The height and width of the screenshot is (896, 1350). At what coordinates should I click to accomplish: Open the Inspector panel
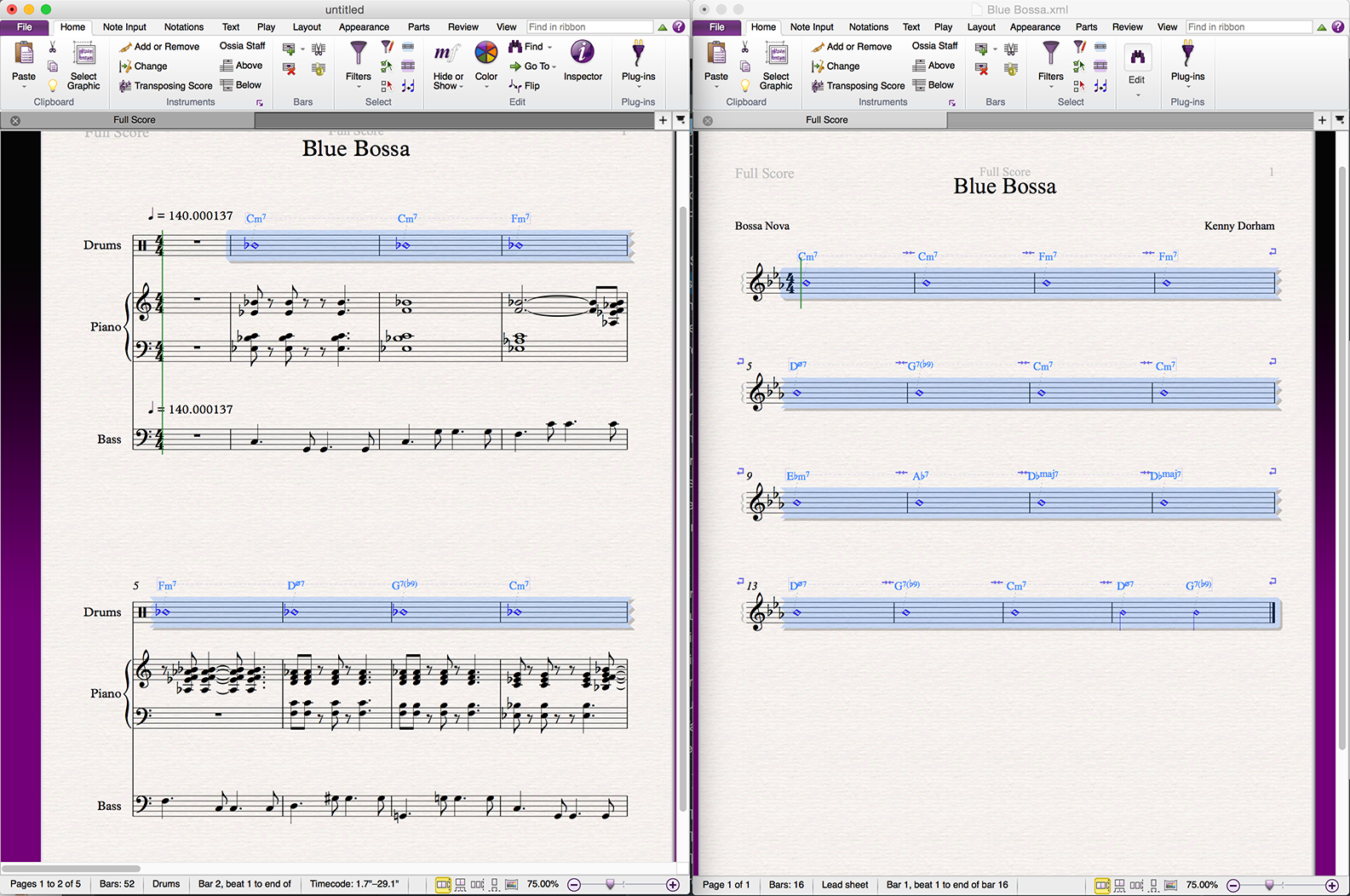click(x=583, y=60)
